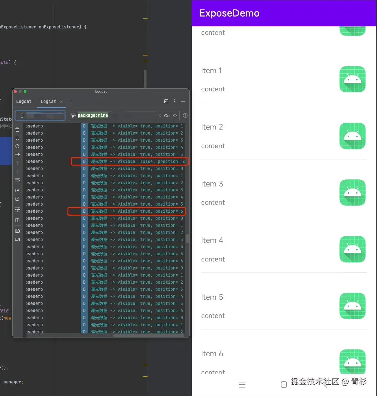Restart Logcat with the refresh icon
This screenshot has width=377, height=396.
[x=17, y=146]
